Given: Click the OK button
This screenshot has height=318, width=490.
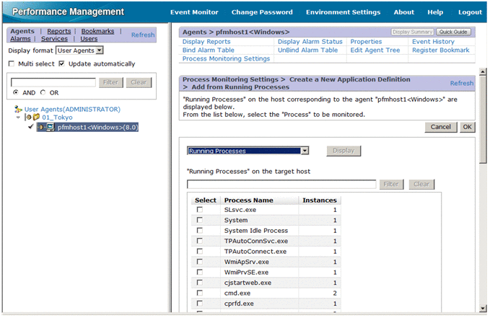Looking at the screenshot, I should pos(467,127).
